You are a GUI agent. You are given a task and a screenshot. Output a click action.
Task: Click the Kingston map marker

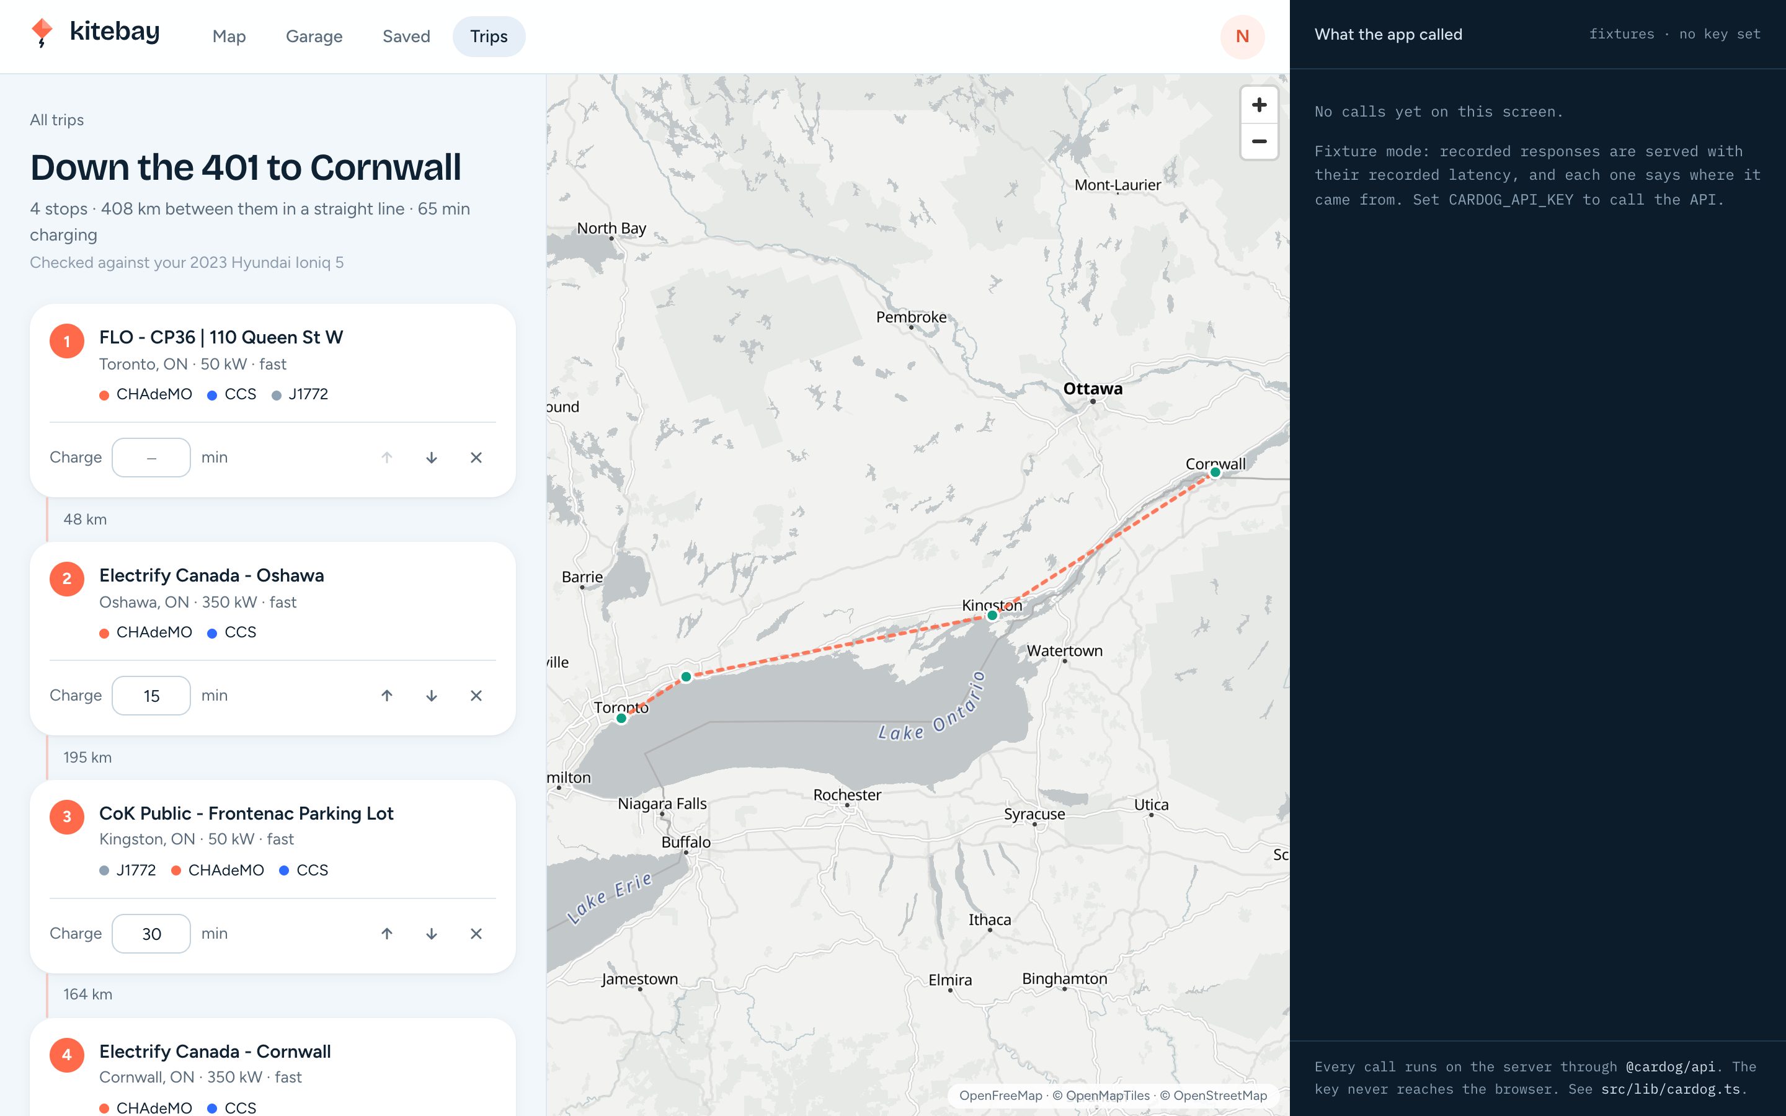pyautogui.click(x=993, y=615)
